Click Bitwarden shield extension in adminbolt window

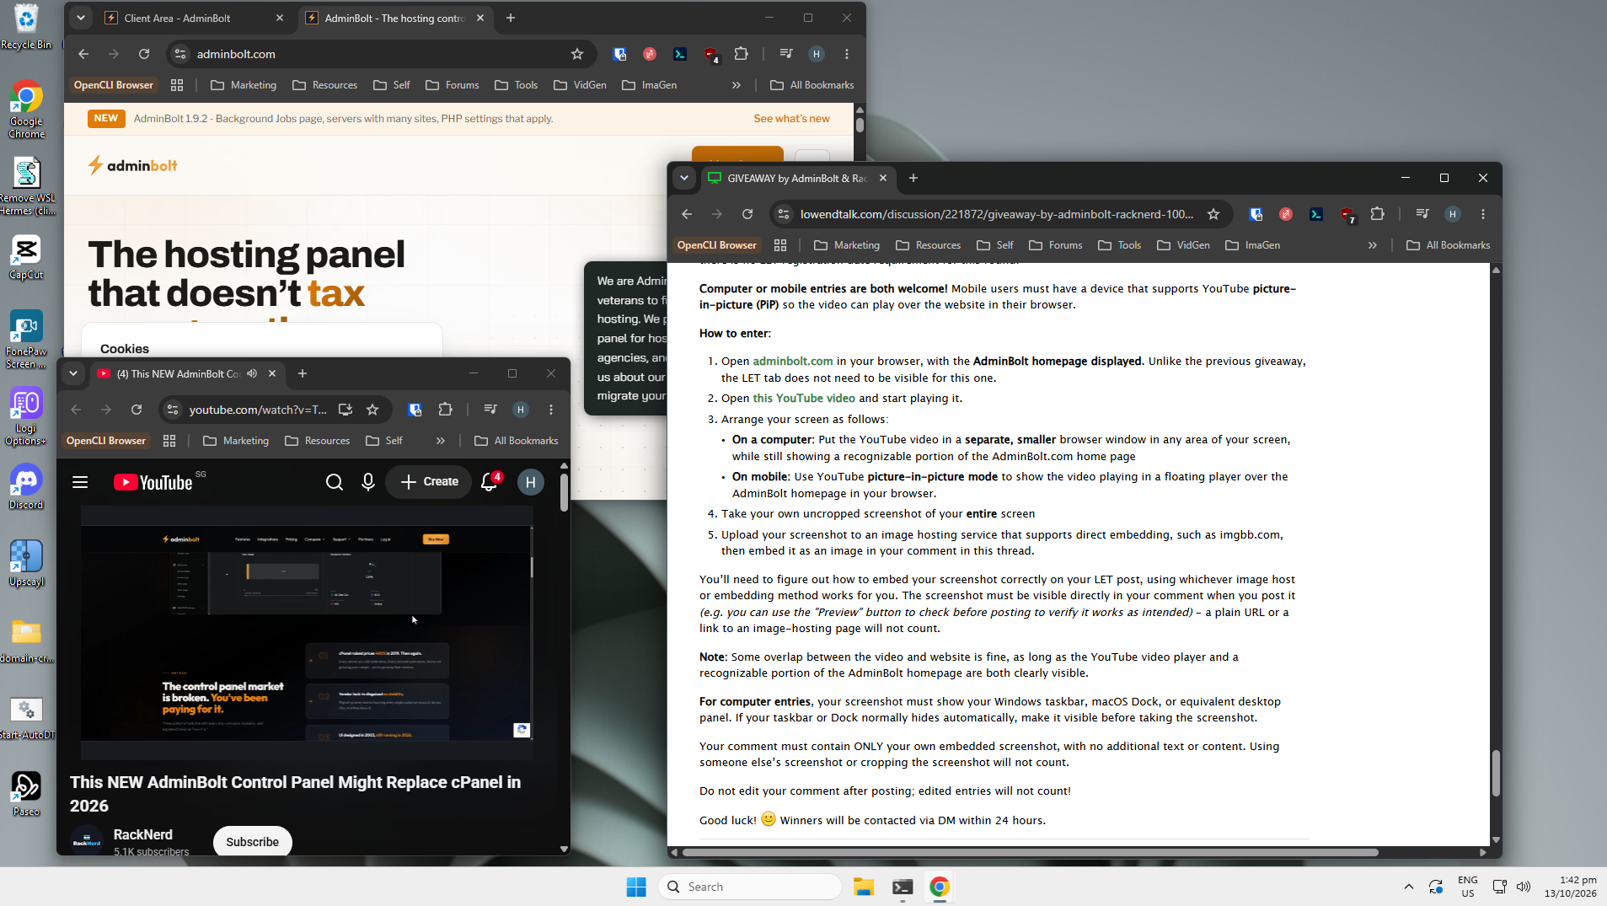(619, 54)
